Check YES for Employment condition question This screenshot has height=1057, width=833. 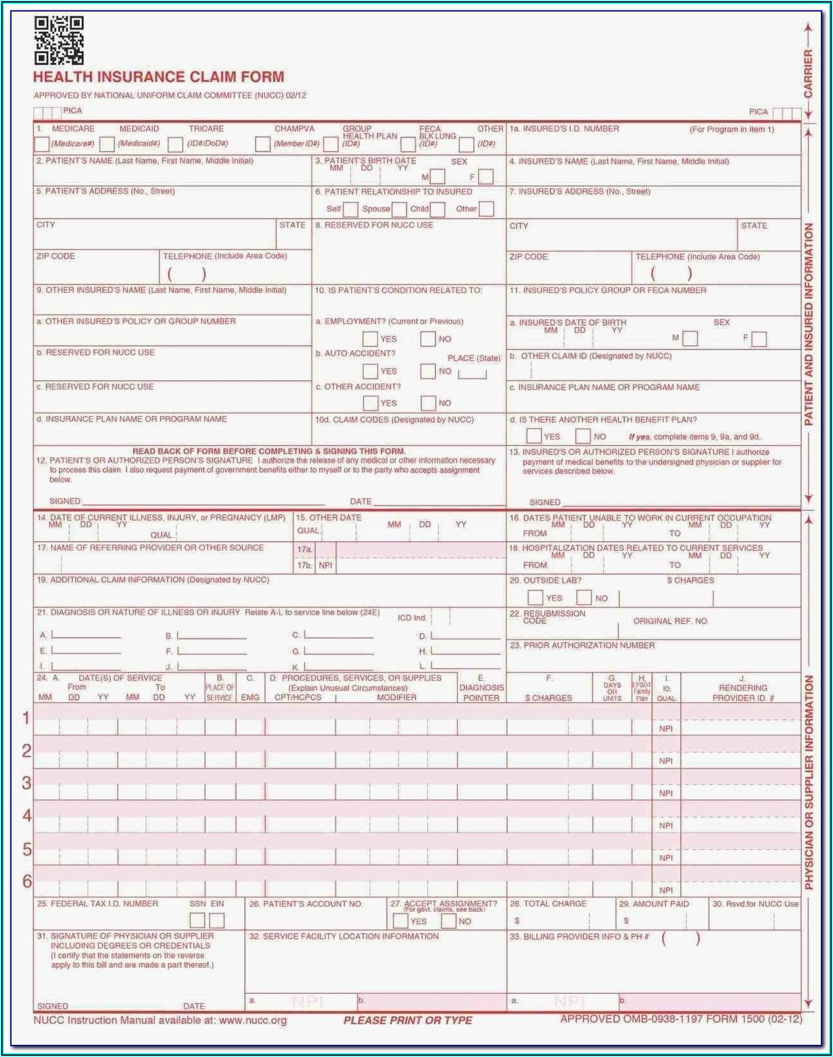pos(370,339)
